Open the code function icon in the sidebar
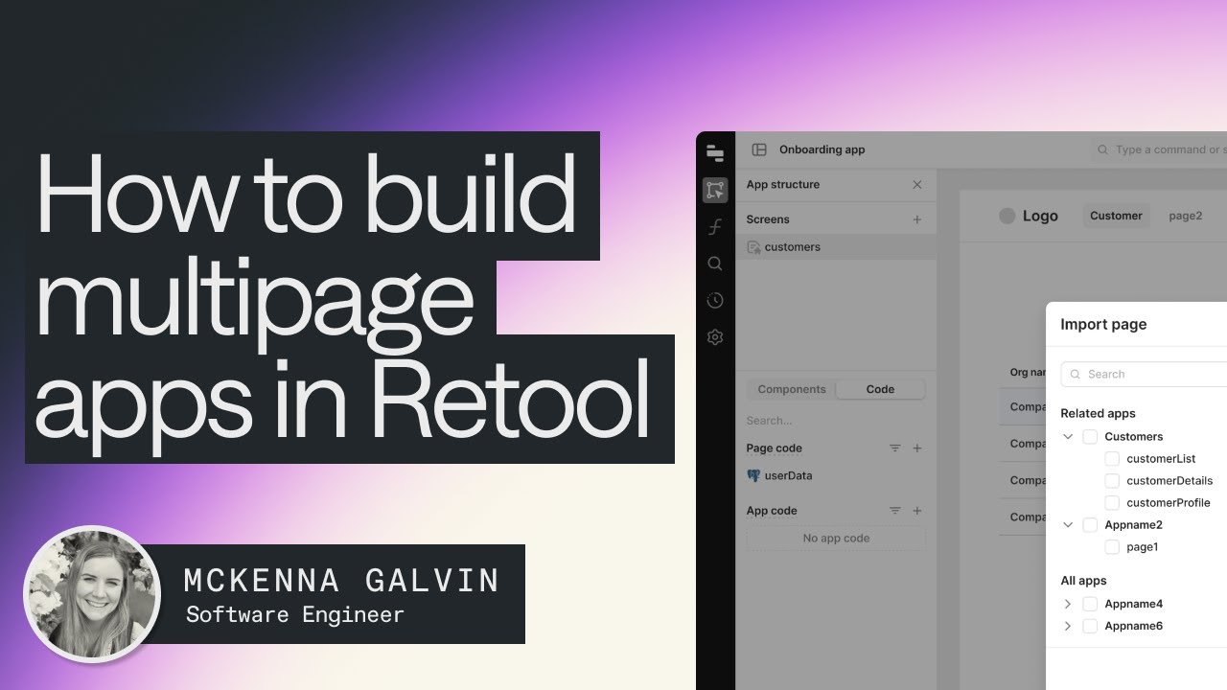Screen dimensions: 1227x690 pyautogui.click(x=714, y=227)
